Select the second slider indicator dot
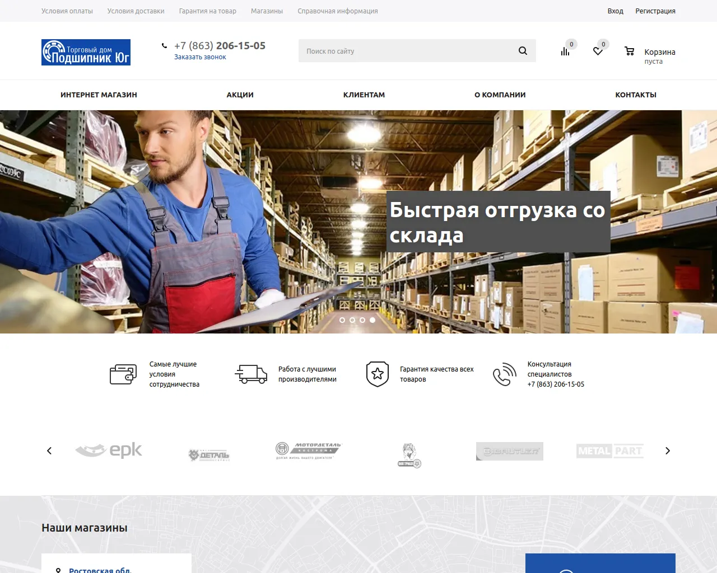The height and width of the screenshot is (573, 717). [352, 320]
